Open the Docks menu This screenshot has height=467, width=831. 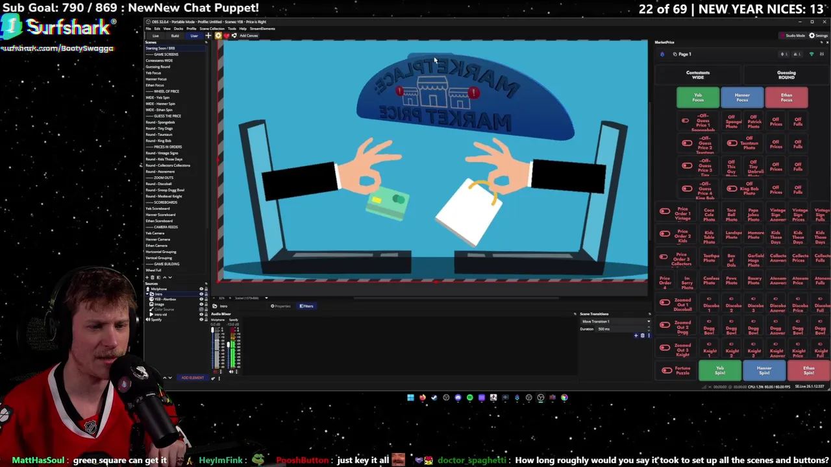click(179, 29)
